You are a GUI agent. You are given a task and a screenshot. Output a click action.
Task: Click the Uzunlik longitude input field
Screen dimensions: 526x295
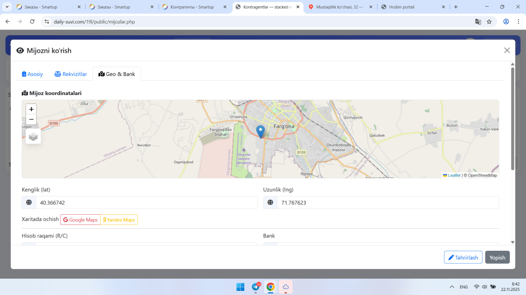tap(388, 202)
